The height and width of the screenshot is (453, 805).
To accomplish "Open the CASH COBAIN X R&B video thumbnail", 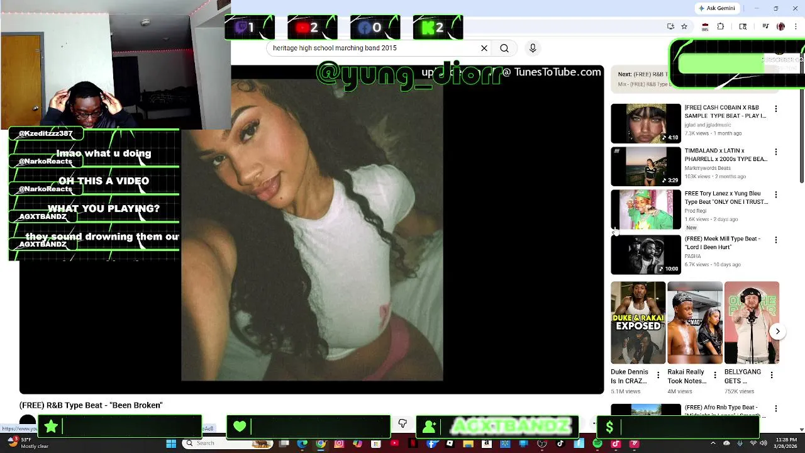I will [646, 123].
